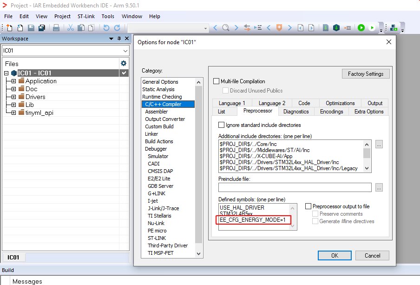Enable Preprocessor output to file

(x=308, y=206)
